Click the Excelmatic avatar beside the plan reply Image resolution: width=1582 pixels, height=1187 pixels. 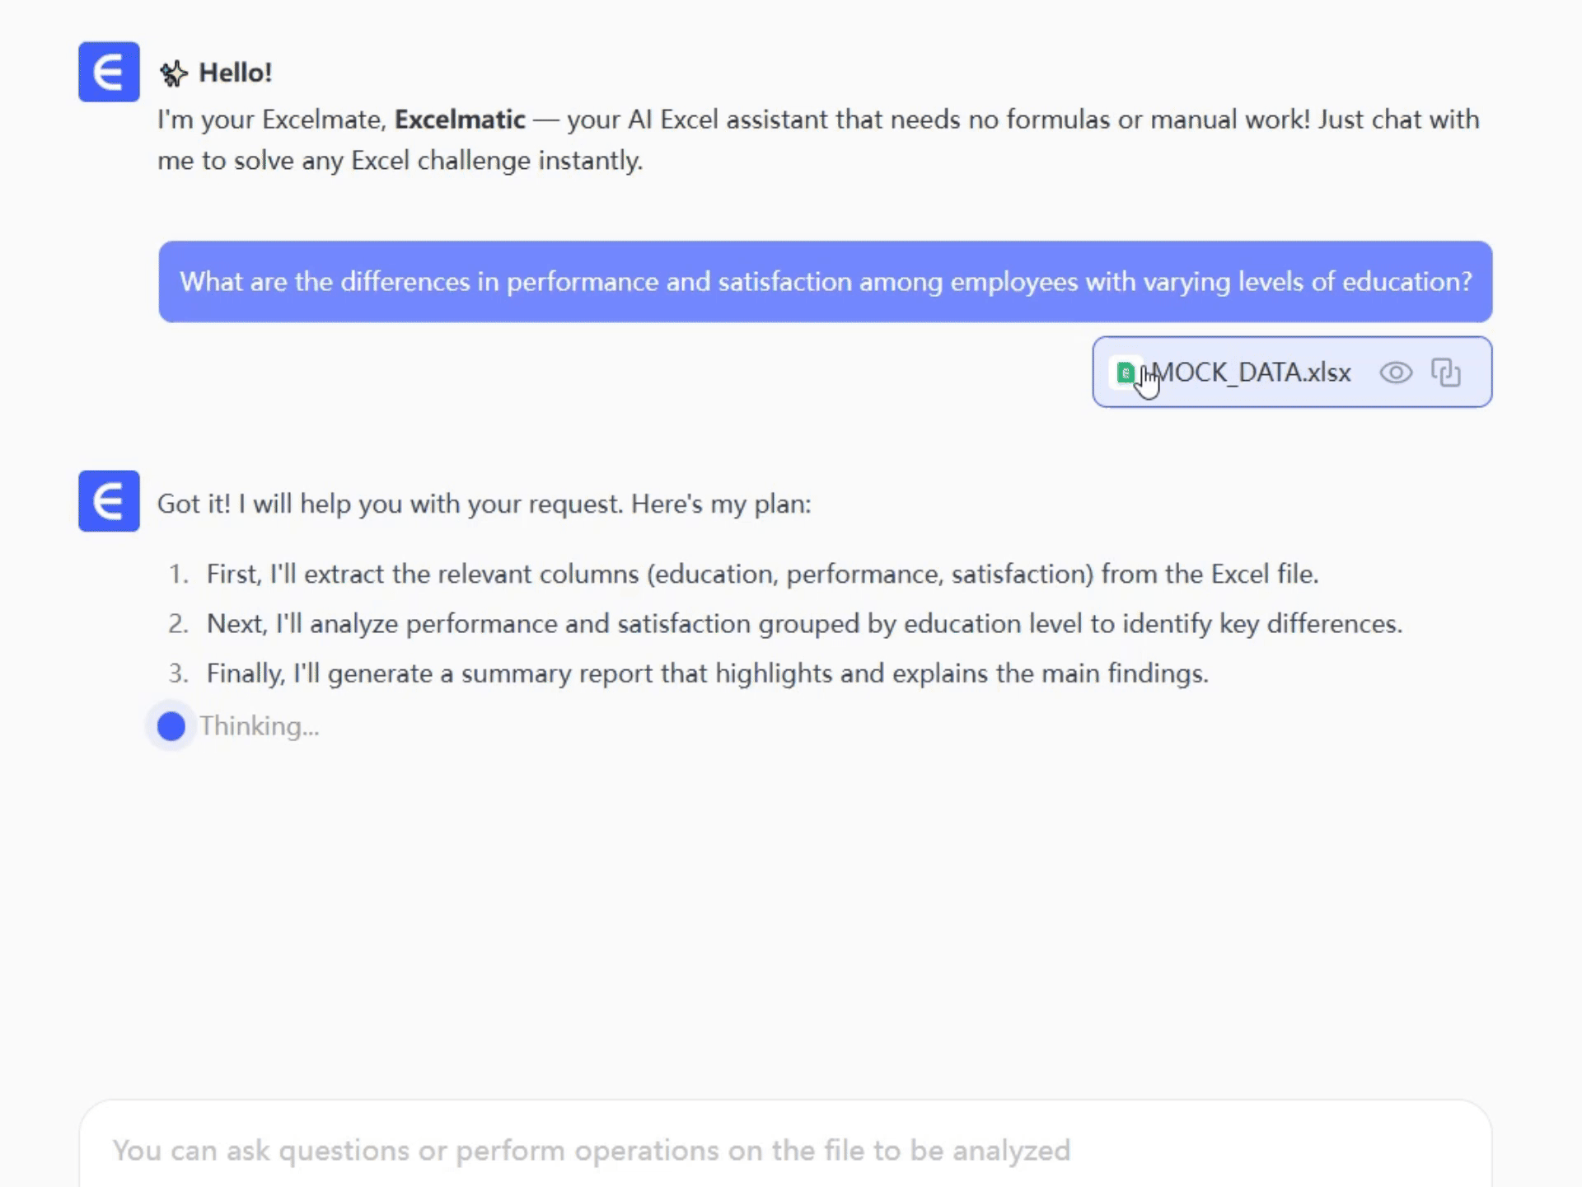tap(109, 501)
